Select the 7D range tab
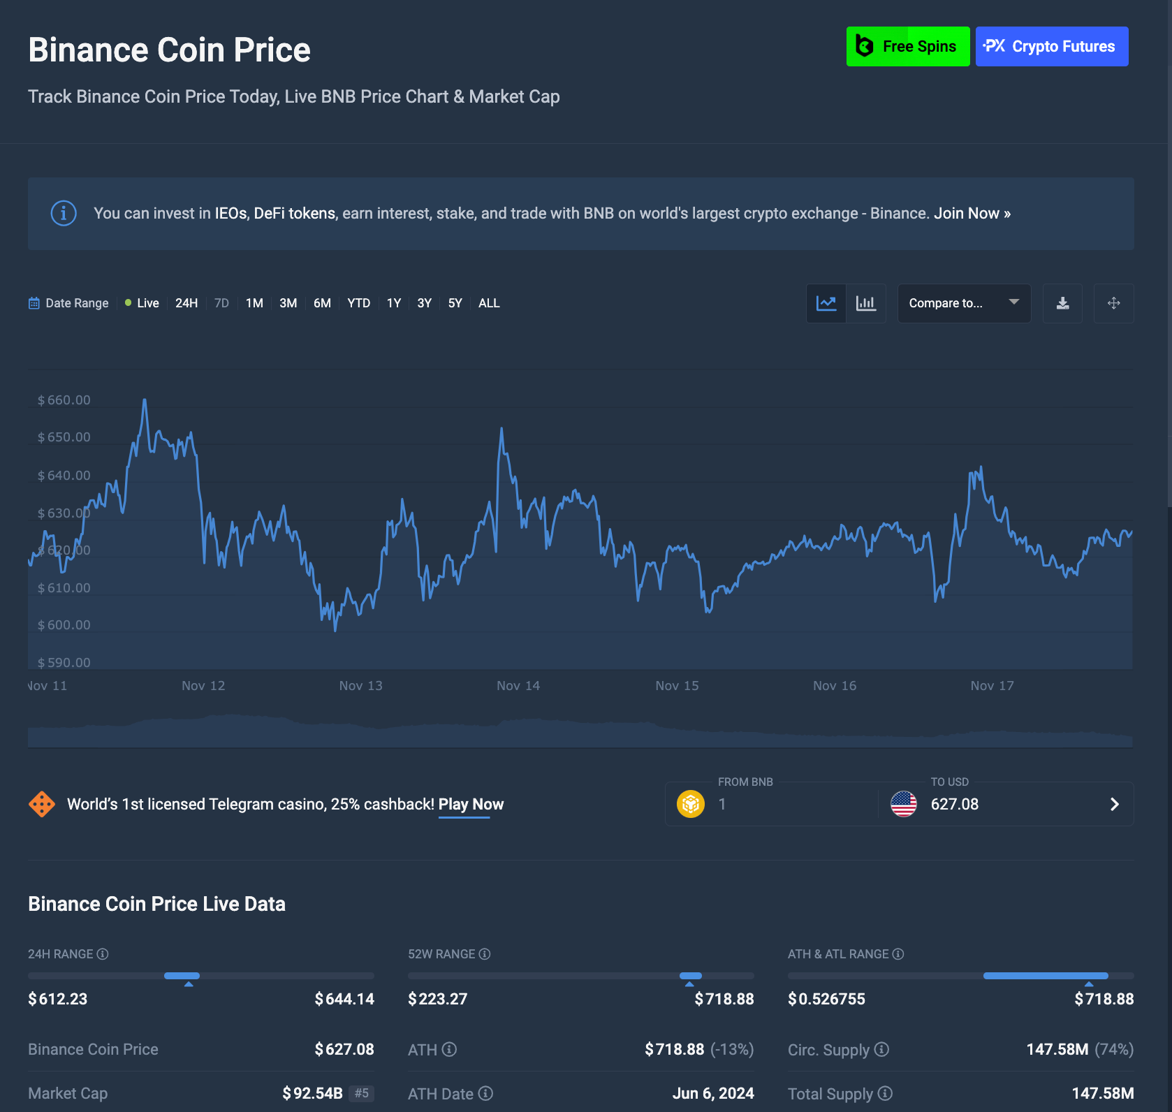1172x1112 pixels. 221,303
